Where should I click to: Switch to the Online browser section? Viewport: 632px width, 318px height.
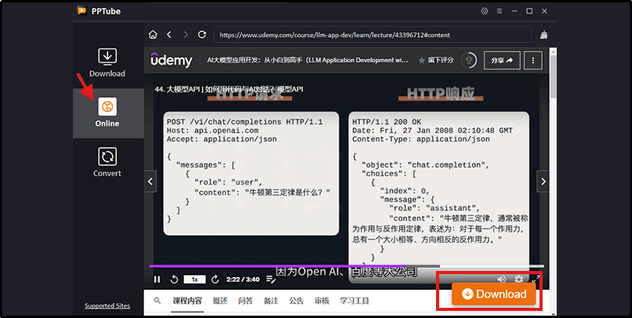107,113
